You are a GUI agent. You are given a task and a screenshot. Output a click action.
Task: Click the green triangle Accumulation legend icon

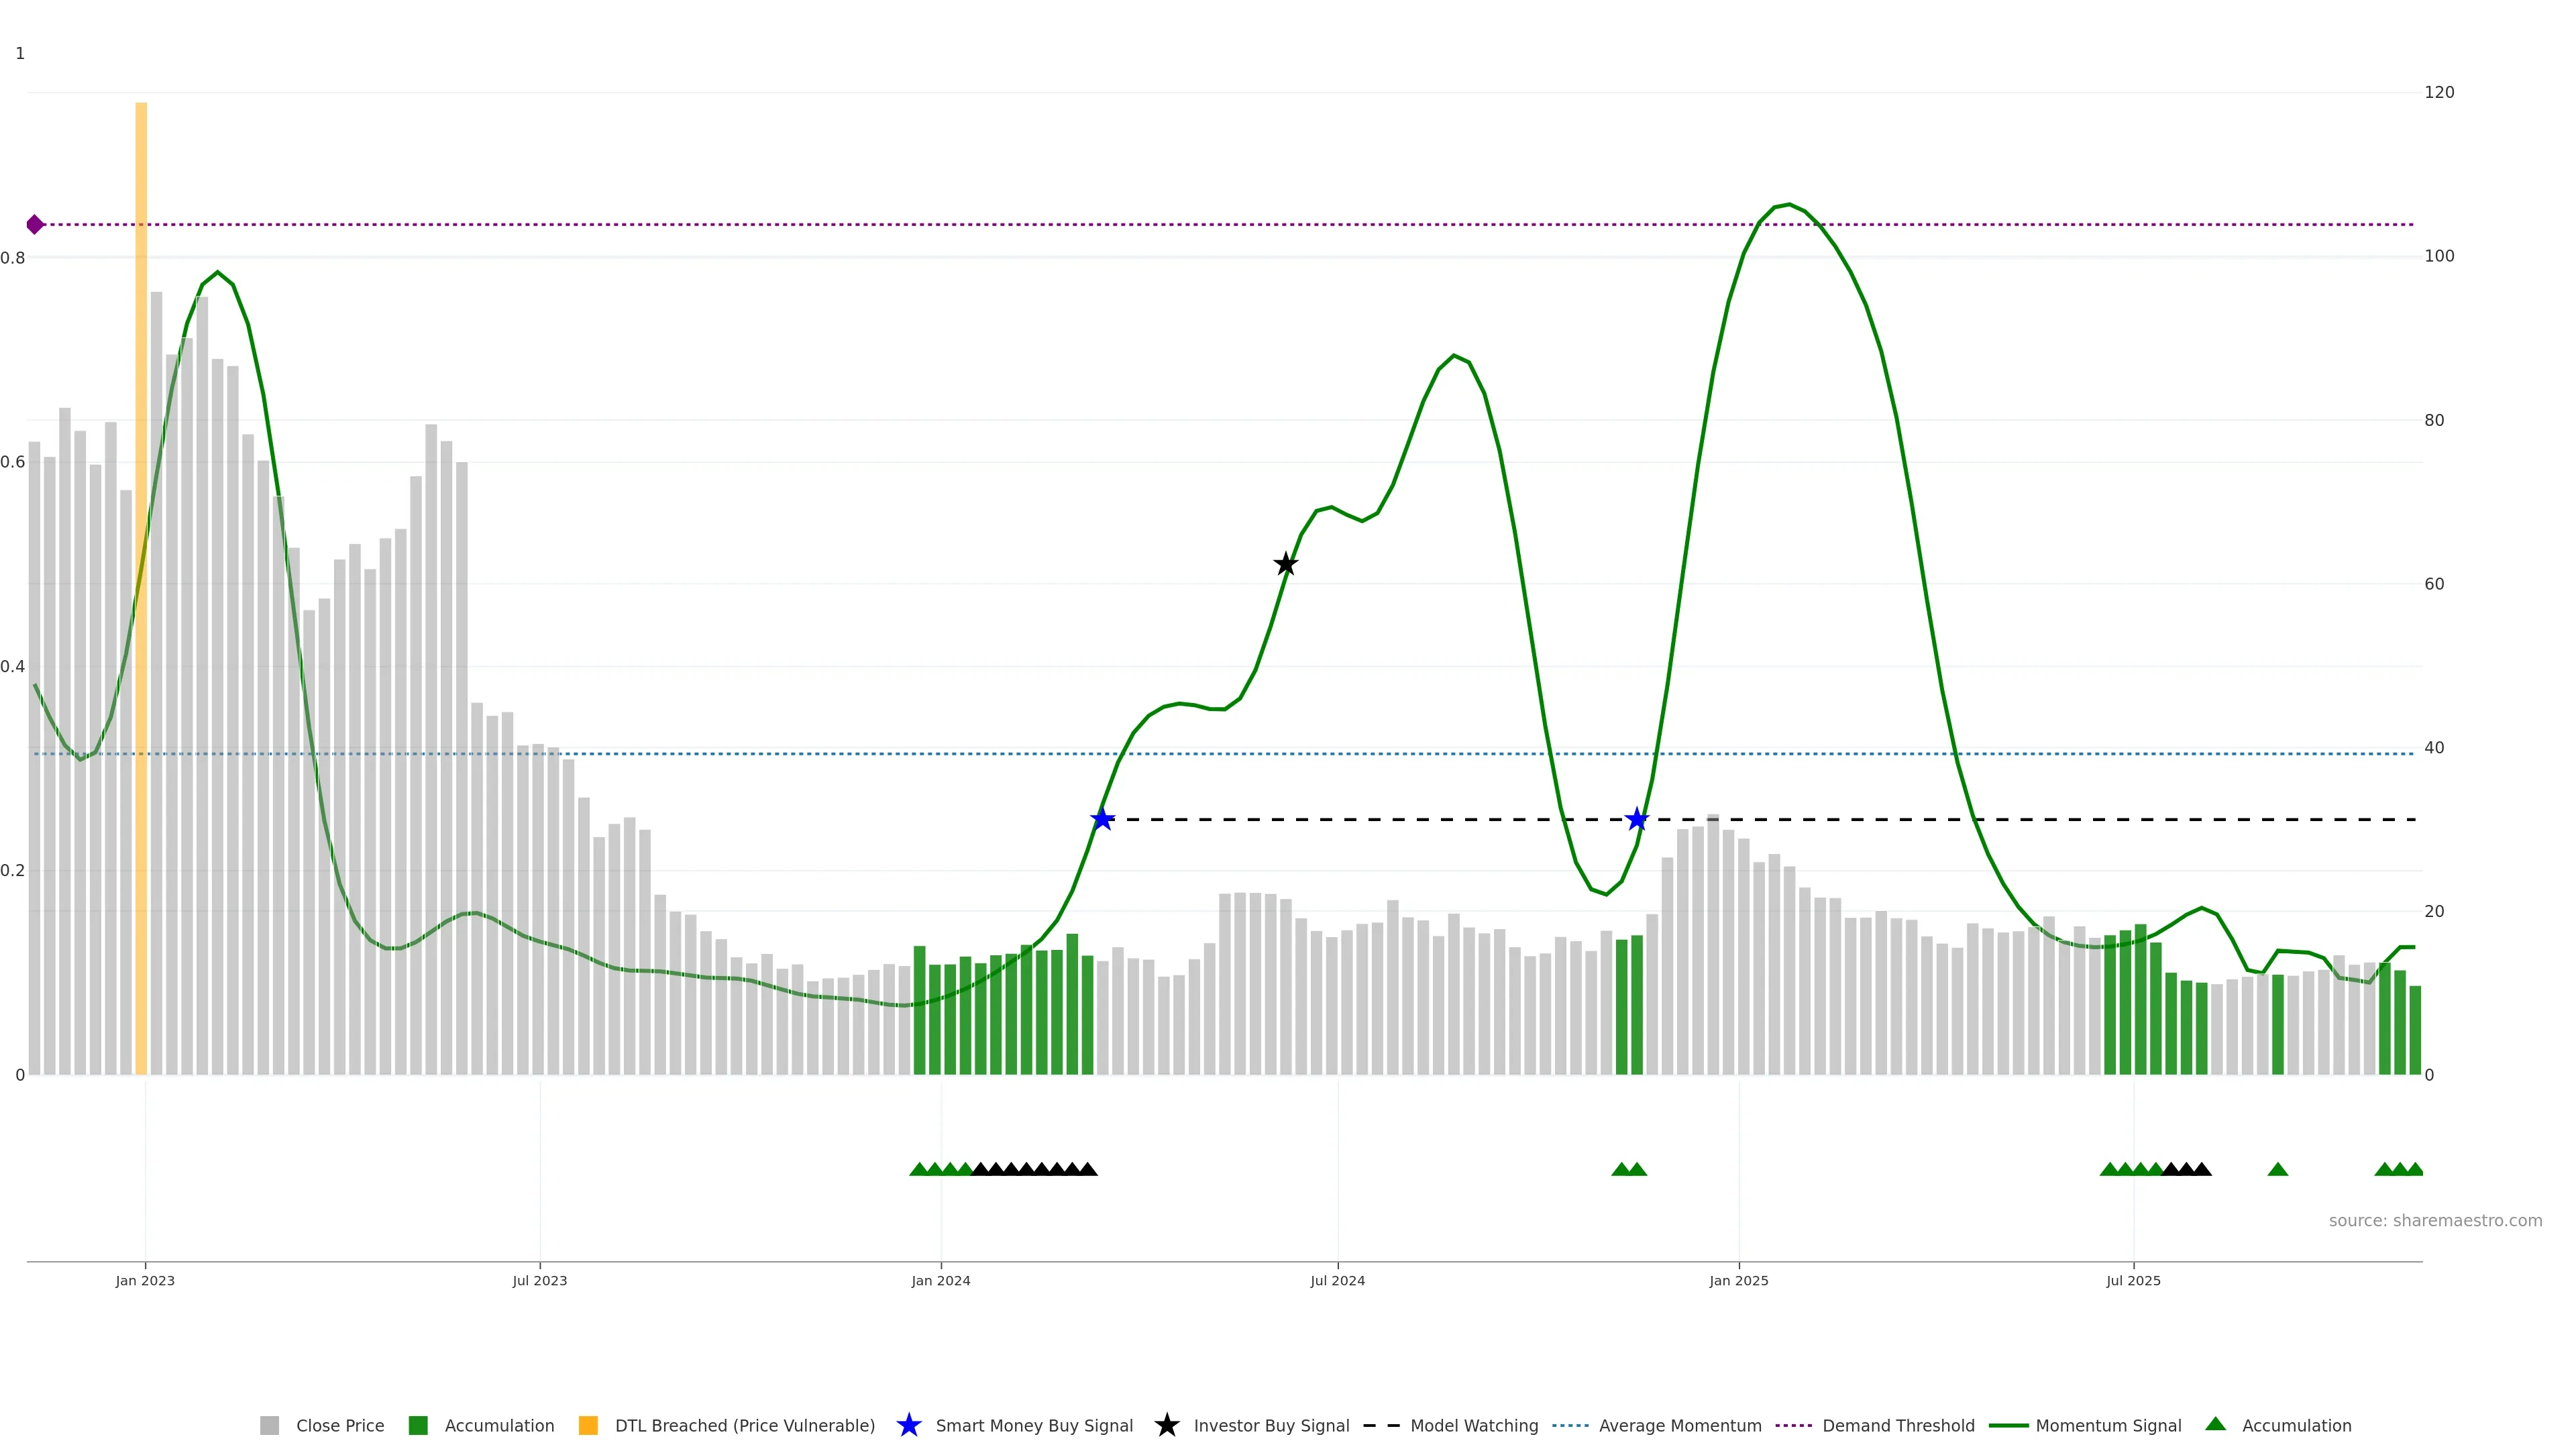pos(2215,1424)
